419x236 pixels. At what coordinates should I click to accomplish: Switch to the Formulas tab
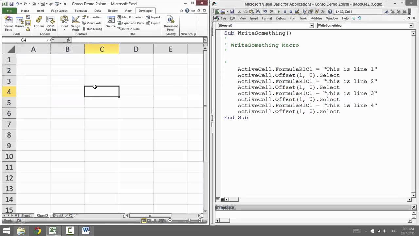coord(81,11)
